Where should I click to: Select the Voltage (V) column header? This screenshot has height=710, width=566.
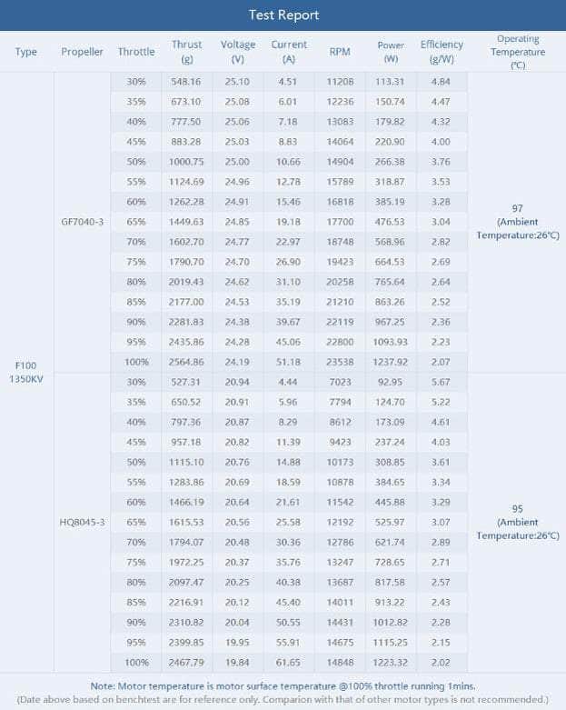coord(238,52)
